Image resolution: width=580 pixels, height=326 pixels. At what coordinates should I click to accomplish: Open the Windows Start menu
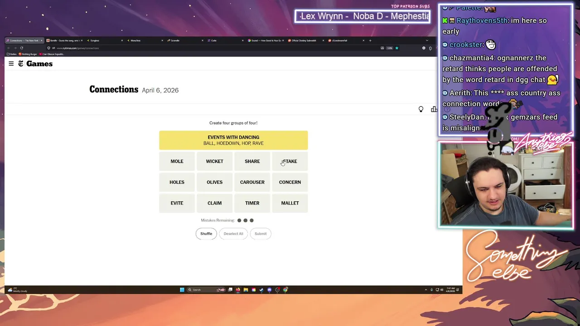(x=182, y=290)
